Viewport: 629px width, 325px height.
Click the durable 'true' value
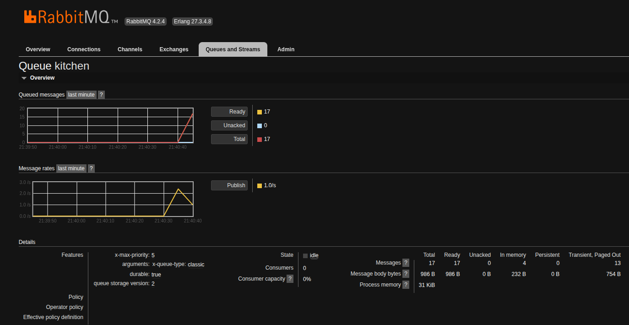156,274
